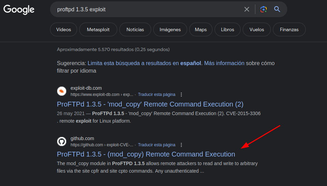Submit search with magnifying glass icon

click(x=277, y=9)
